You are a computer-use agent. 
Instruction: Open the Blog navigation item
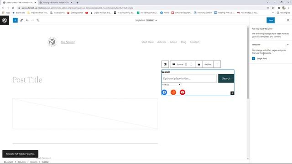pos(183,42)
